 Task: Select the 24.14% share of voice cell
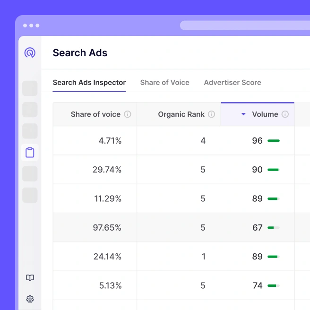point(95,257)
